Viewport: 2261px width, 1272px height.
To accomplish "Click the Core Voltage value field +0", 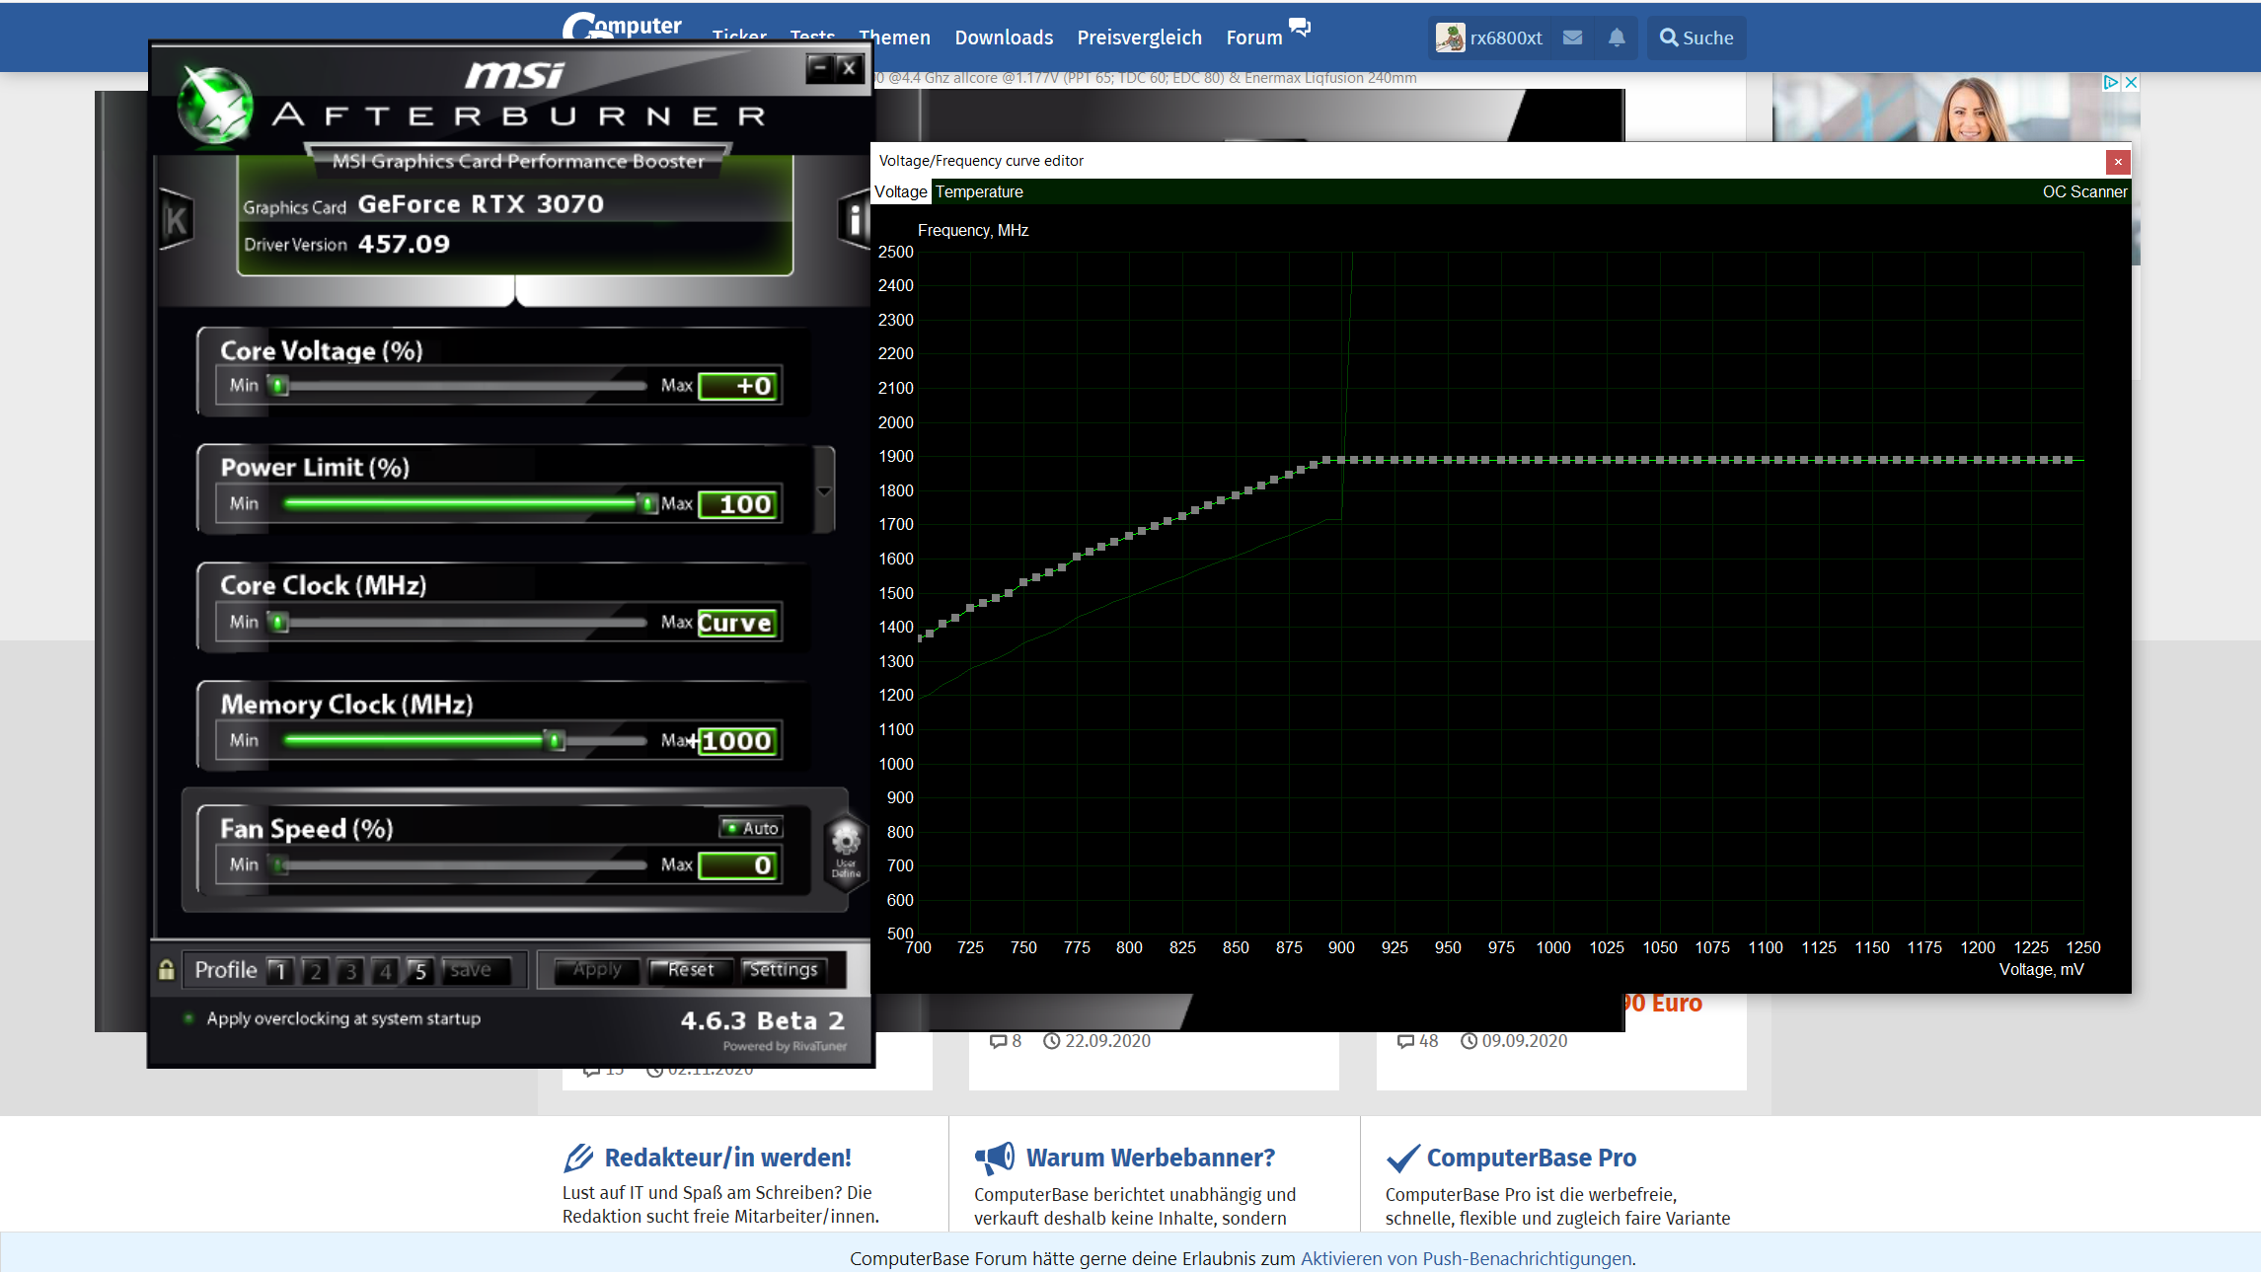I will [x=739, y=386].
